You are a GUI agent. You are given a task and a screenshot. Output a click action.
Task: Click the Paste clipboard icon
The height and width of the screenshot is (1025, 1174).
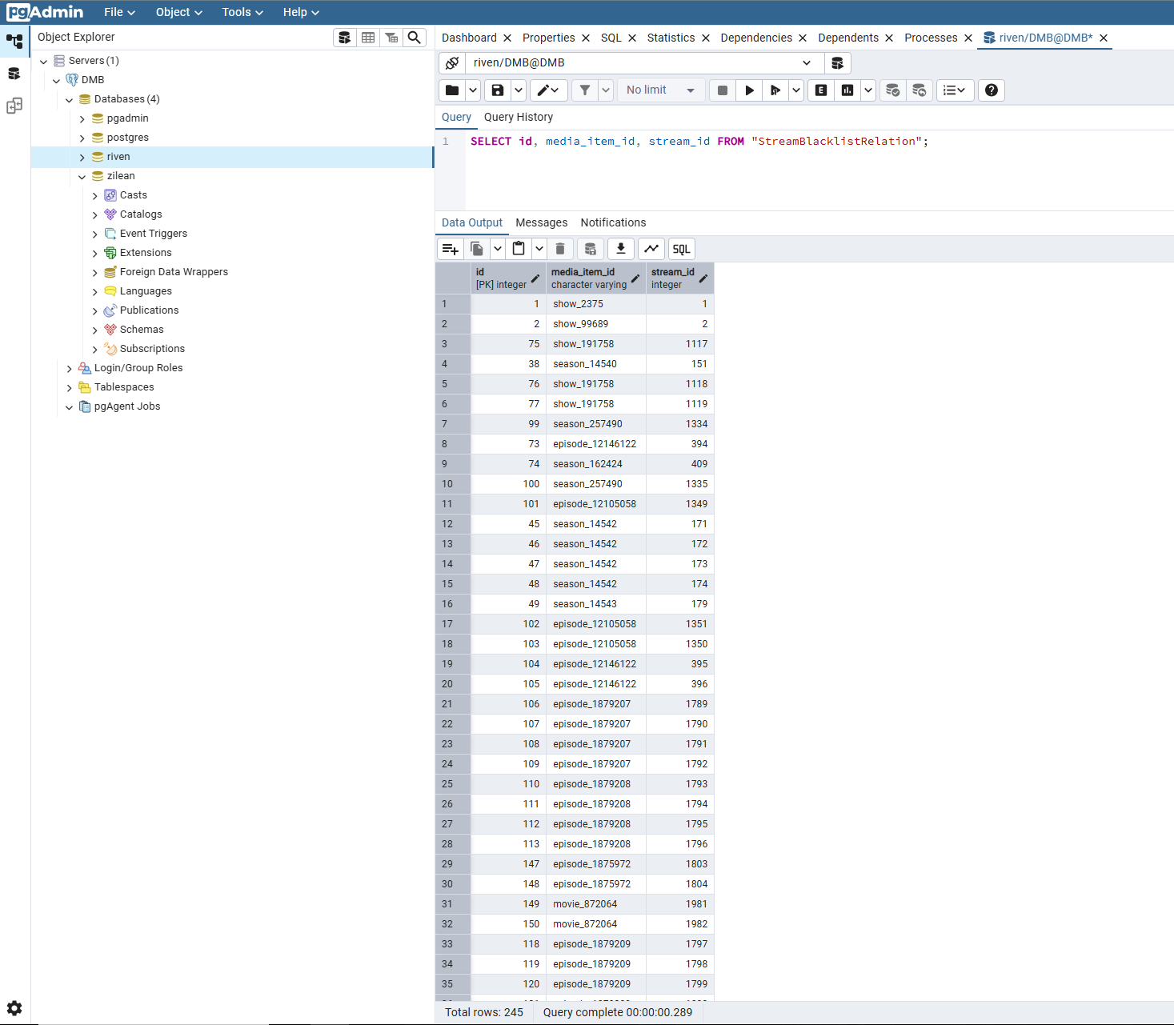[x=519, y=249]
